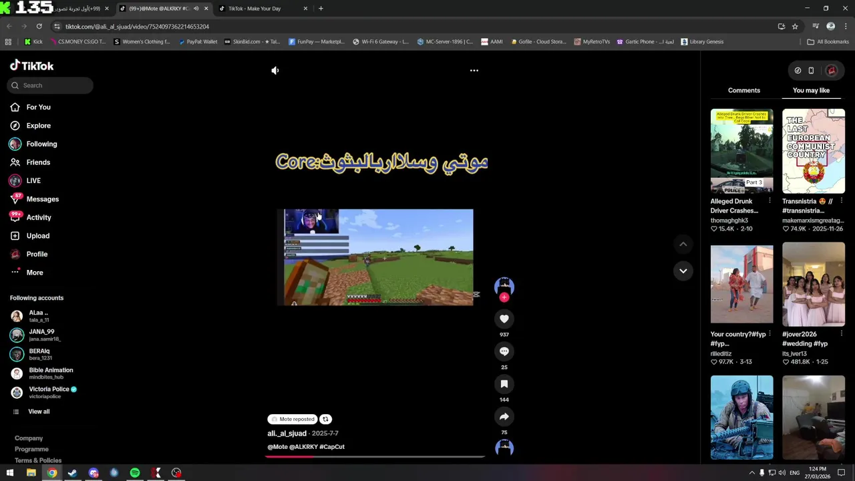Click the circular icon left of the phone icon

coord(798,70)
